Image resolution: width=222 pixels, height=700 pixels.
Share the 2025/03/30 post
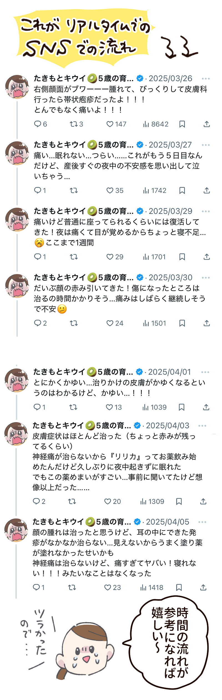206,323
